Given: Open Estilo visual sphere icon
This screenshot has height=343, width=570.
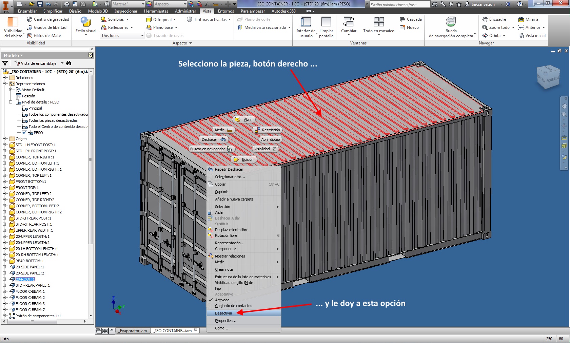Looking at the screenshot, I should [86, 22].
